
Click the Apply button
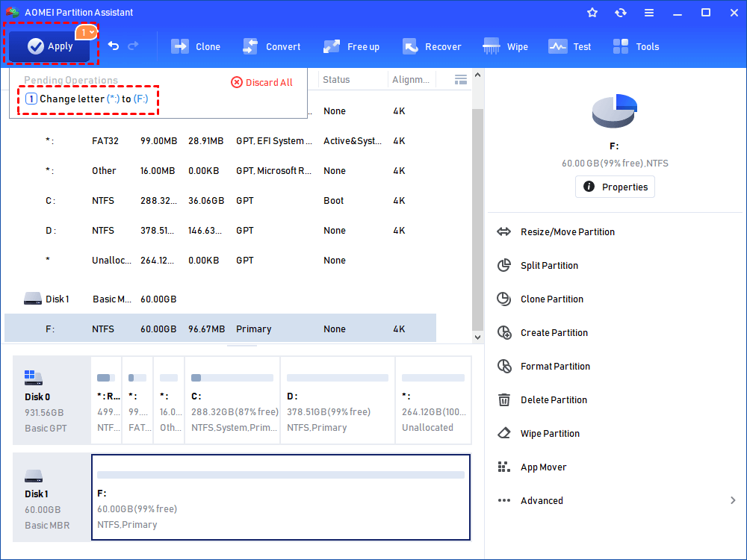pyautogui.click(x=49, y=46)
